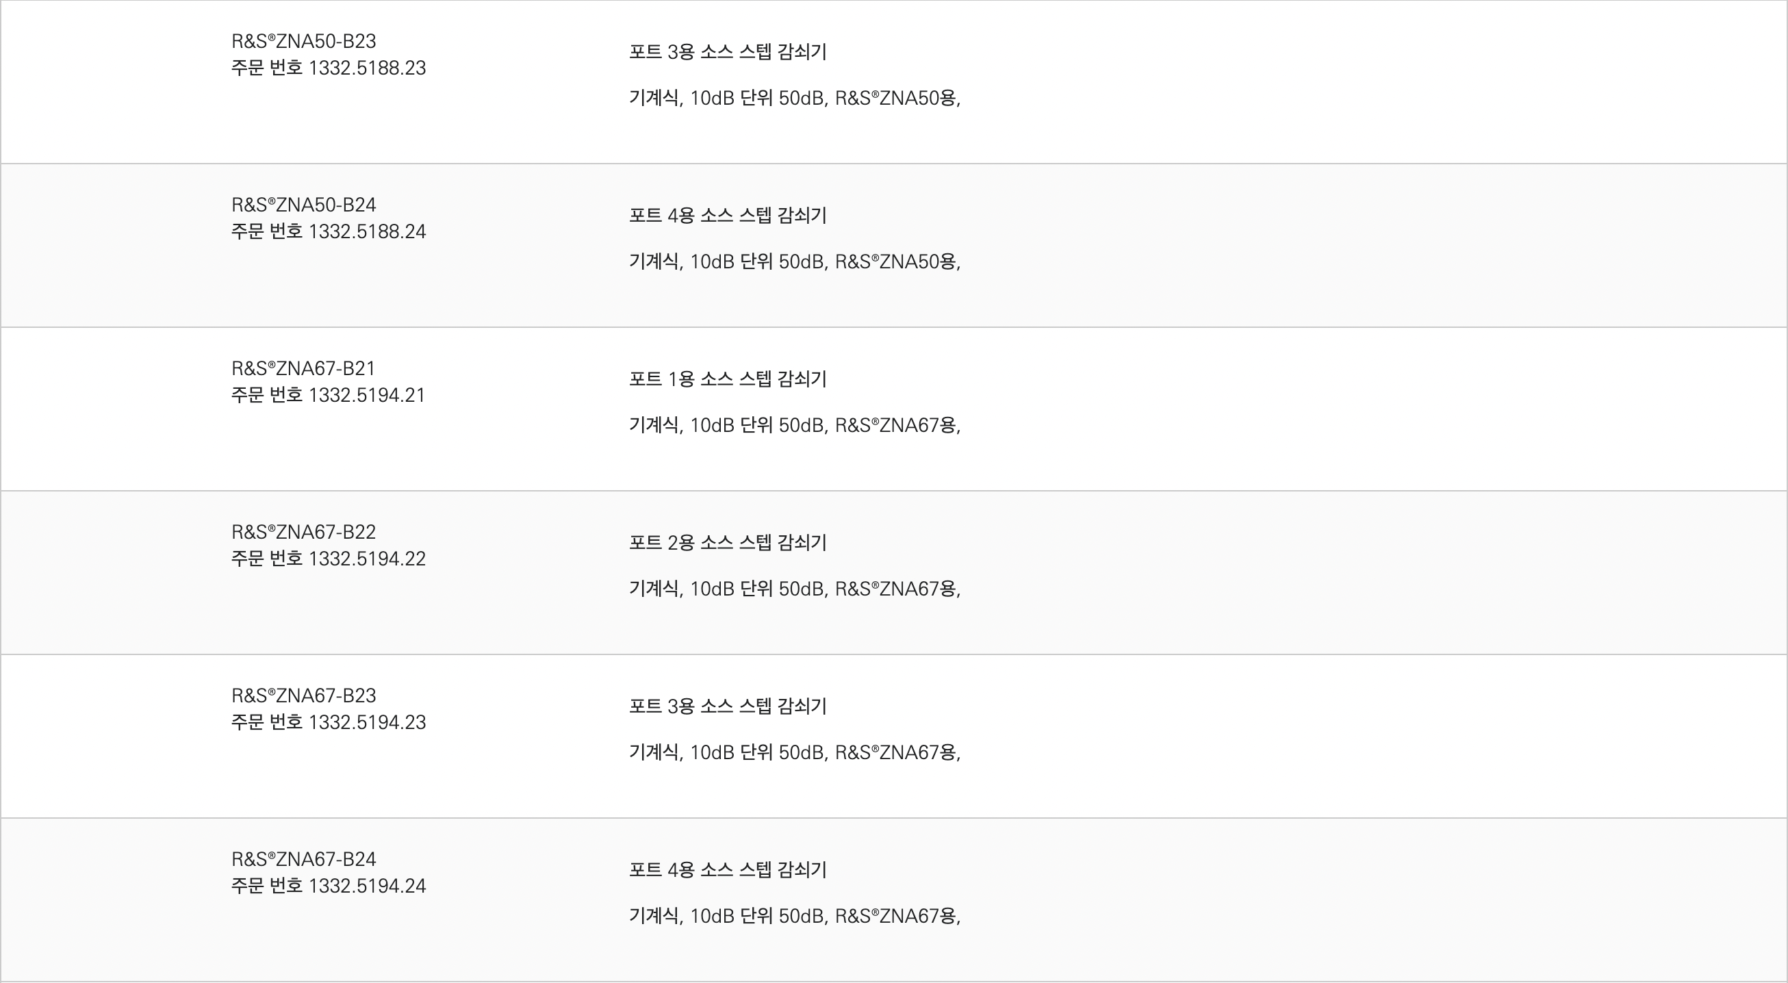Viewport: 1788px width, 983px height.
Task: Click 포트 2용 소스 스텝 감쇠기 title
Action: tap(728, 543)
